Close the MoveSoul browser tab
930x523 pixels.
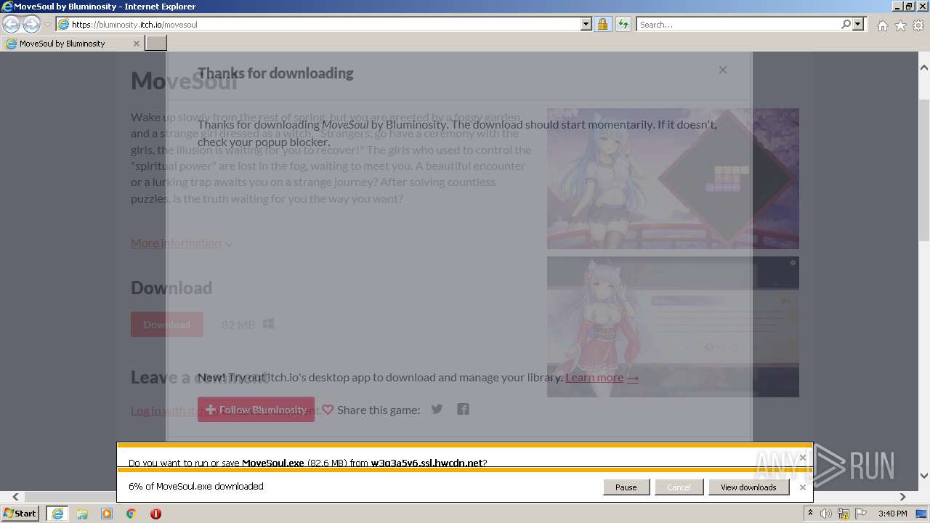[136, 44]
